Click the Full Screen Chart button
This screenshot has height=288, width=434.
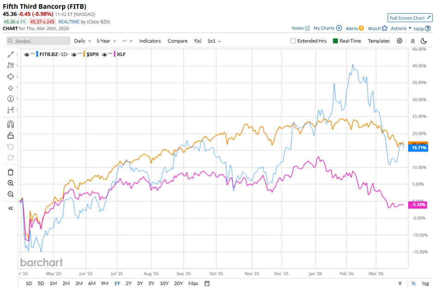click(x=410, y=18)
